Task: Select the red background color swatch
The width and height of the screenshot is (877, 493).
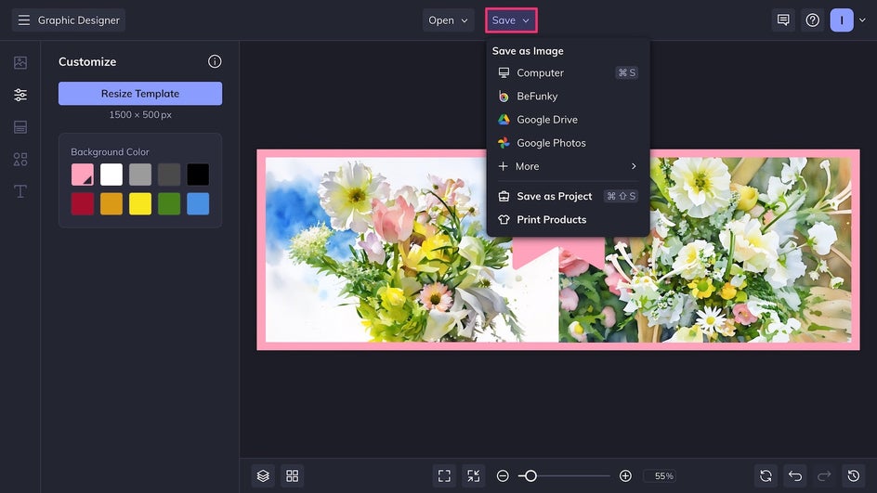Action: [x=82, y=203]
